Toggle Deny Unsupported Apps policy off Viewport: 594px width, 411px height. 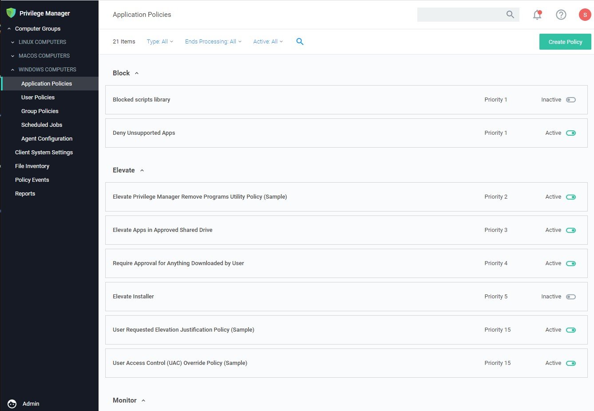pyautogui.click(x=571, y=133)
